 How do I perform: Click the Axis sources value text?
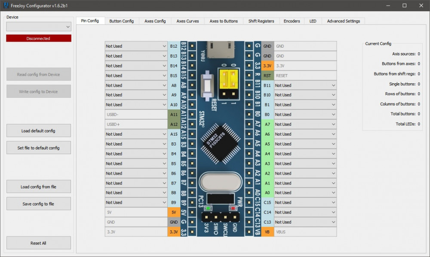tap(419, 54)
